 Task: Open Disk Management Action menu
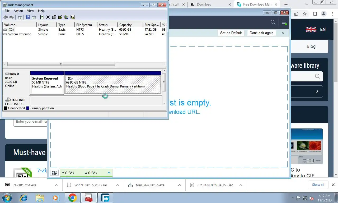[x=18, y=11]
